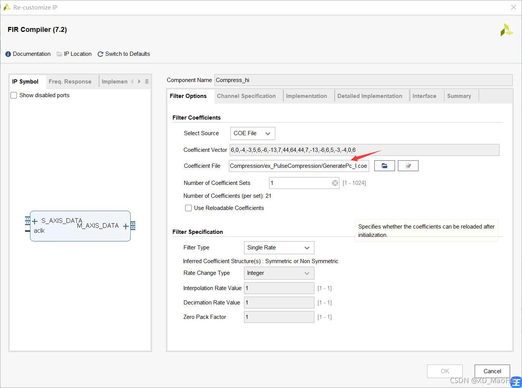Expand M_AXIS_DATA port plus icon
Screen dimensions: 522x388
pyautogui.click(x=126, y=227)
